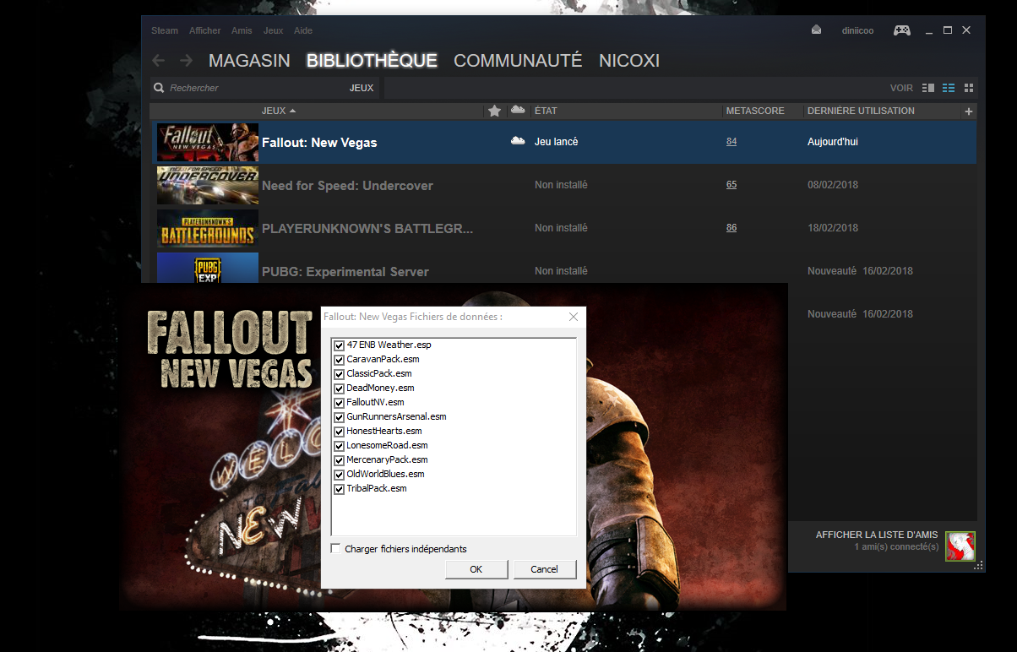Click the Steam back navigation arrow
Viewport: 1017px width, 652px height.
pyautogui.click(x=158, y=61)
